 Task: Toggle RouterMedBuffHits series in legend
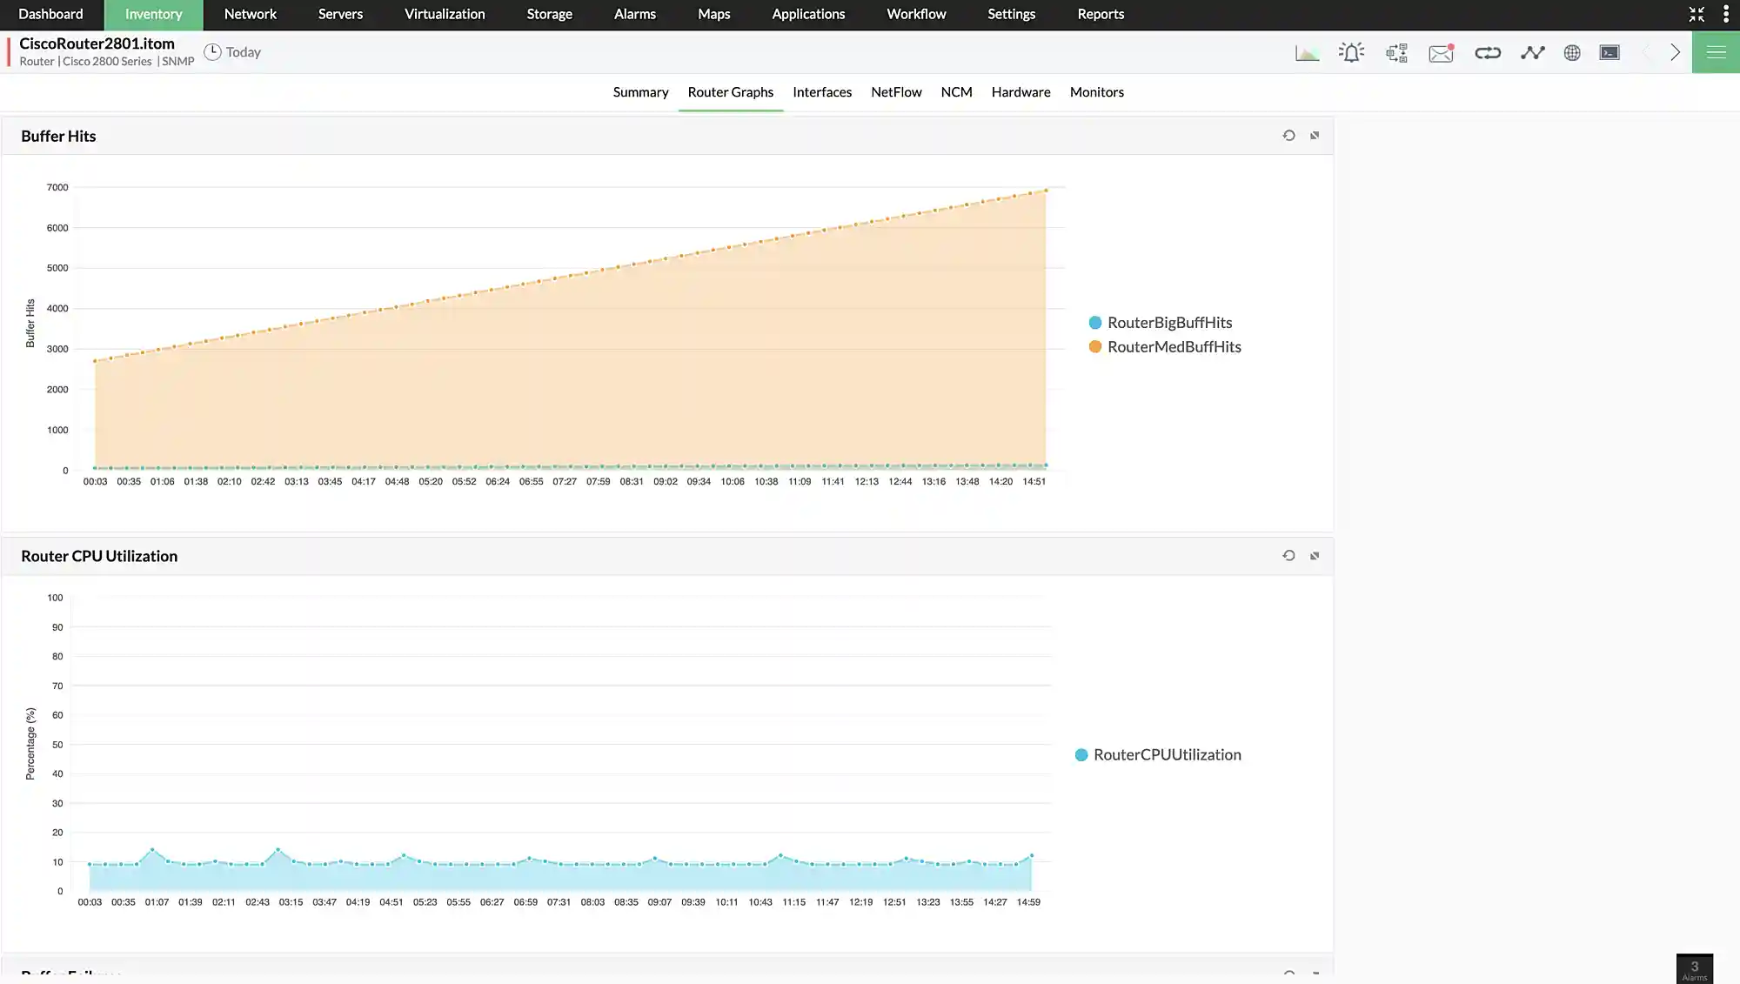[x=1173, y=347]
